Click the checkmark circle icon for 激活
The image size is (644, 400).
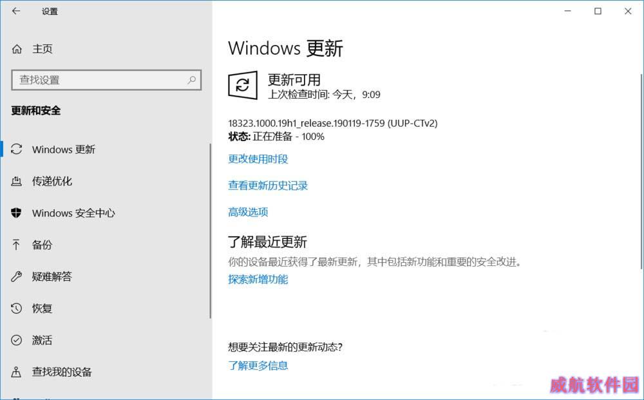[17, 340]
